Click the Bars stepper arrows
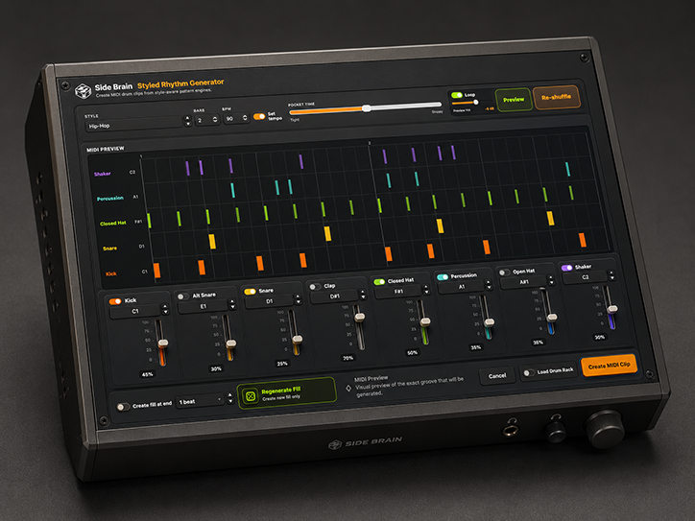 [215, 120]
